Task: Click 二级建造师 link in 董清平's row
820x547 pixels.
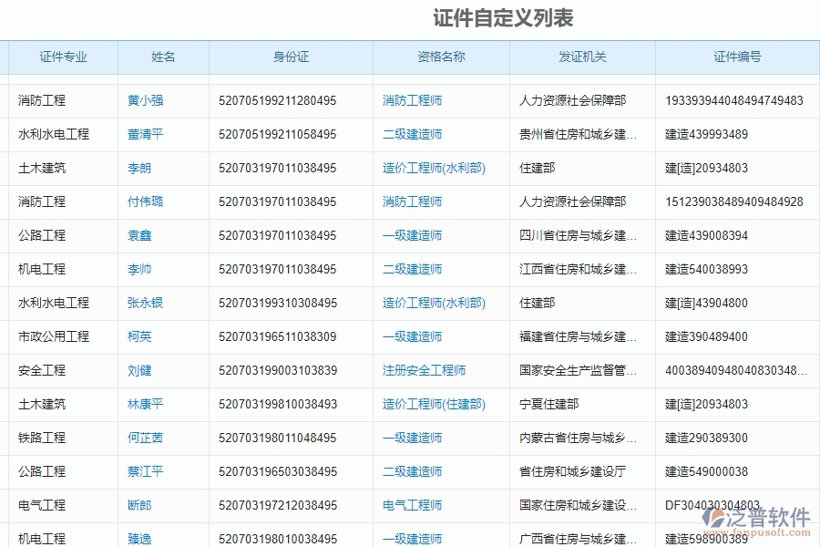Action: 412,134
